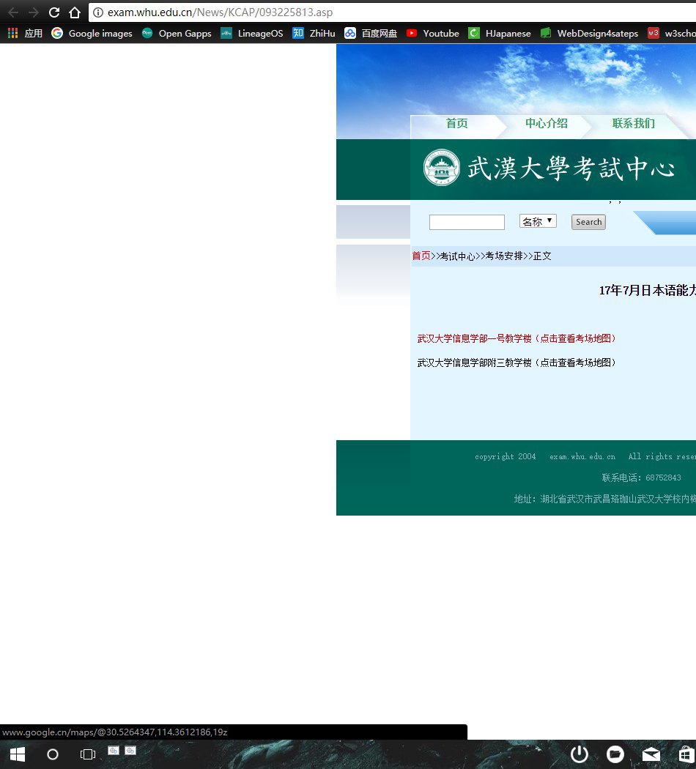Reload the page with the refresh icon
The image size is (696, 769).
coord(53,12)
